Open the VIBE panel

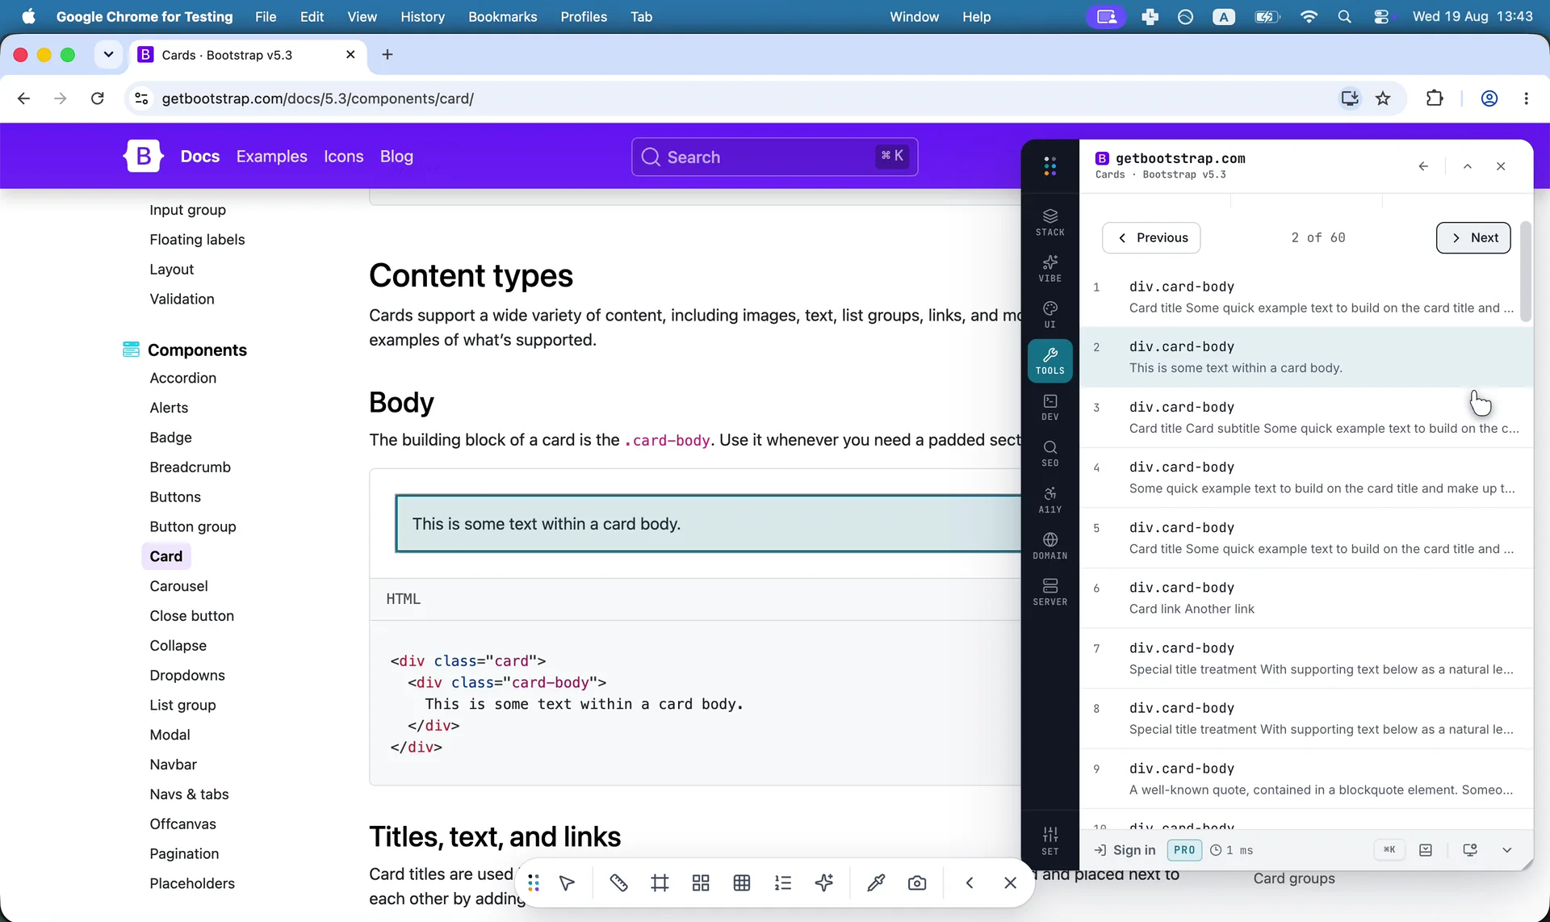tap(1049, 268)
